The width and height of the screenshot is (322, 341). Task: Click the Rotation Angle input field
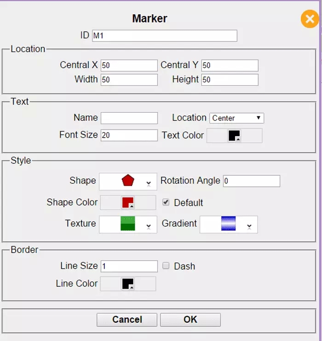click(252, 181)
